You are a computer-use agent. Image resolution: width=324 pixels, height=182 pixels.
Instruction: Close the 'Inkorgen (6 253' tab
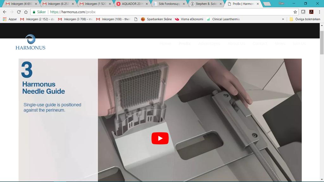[73, 4]
